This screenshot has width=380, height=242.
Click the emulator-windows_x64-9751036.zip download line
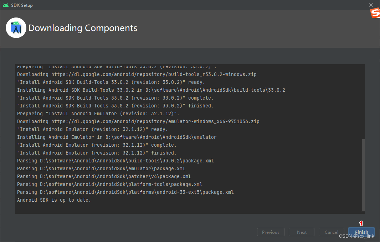point(138,121)
